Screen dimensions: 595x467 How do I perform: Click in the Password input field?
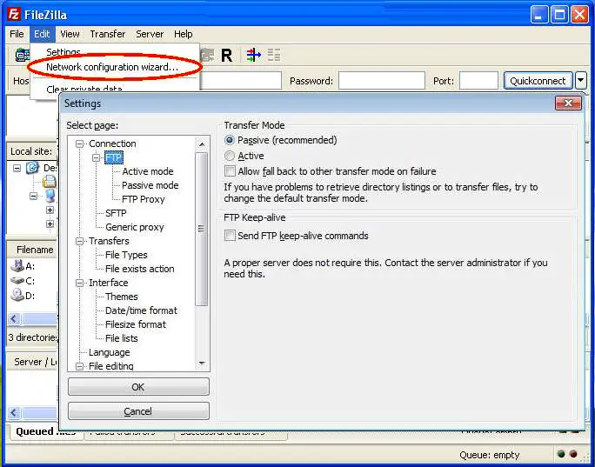click(x=381, y=80)
